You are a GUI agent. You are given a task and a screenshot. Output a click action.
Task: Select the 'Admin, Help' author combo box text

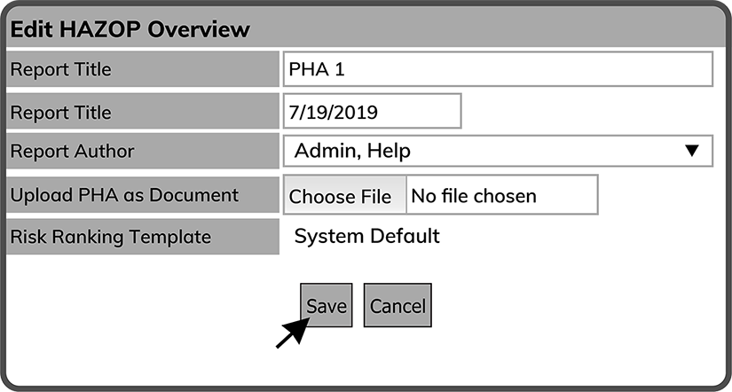[351, 152]
